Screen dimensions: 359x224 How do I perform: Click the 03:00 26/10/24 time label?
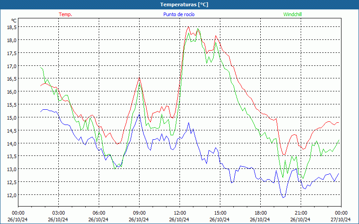coord(58,216)
